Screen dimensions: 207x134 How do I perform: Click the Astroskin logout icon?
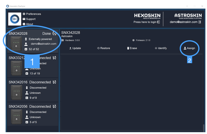[200, 22]
